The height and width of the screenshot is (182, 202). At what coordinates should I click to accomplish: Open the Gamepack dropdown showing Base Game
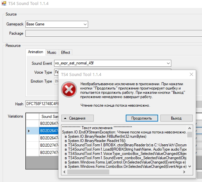[x=57, y=24]
